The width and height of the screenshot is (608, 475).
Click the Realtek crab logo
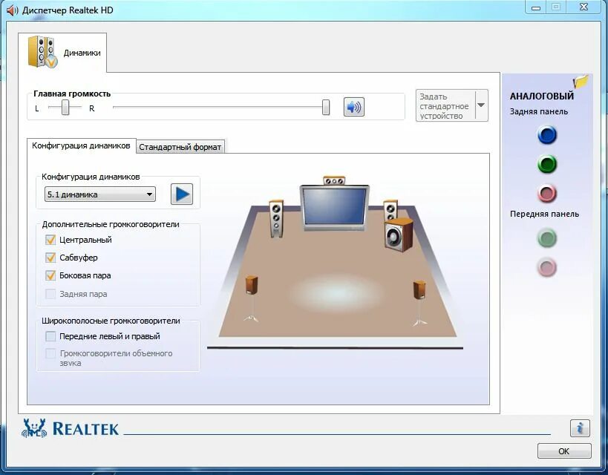34,428
